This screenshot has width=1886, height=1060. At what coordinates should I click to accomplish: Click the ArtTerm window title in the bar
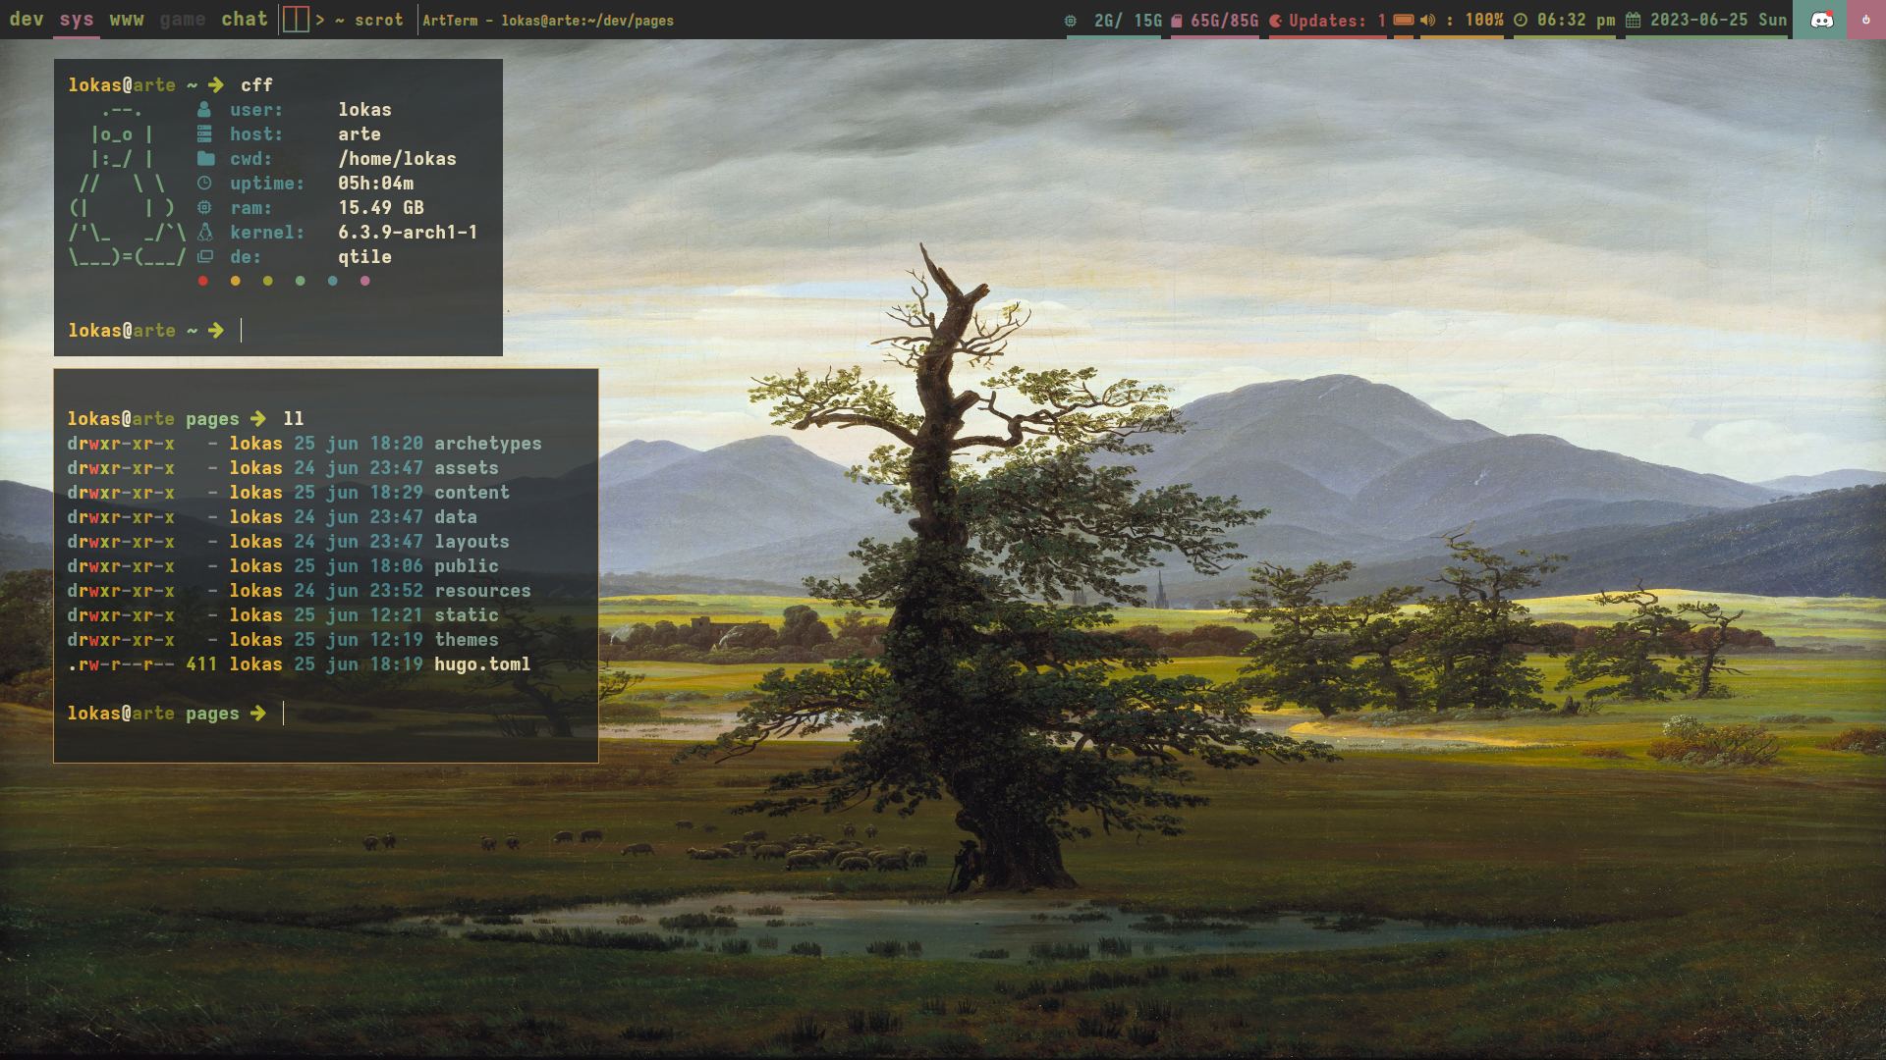548,21
